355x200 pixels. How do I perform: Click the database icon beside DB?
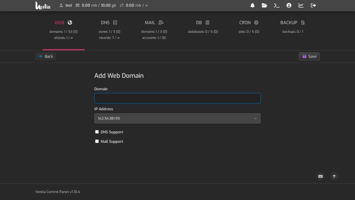point(207,22)
